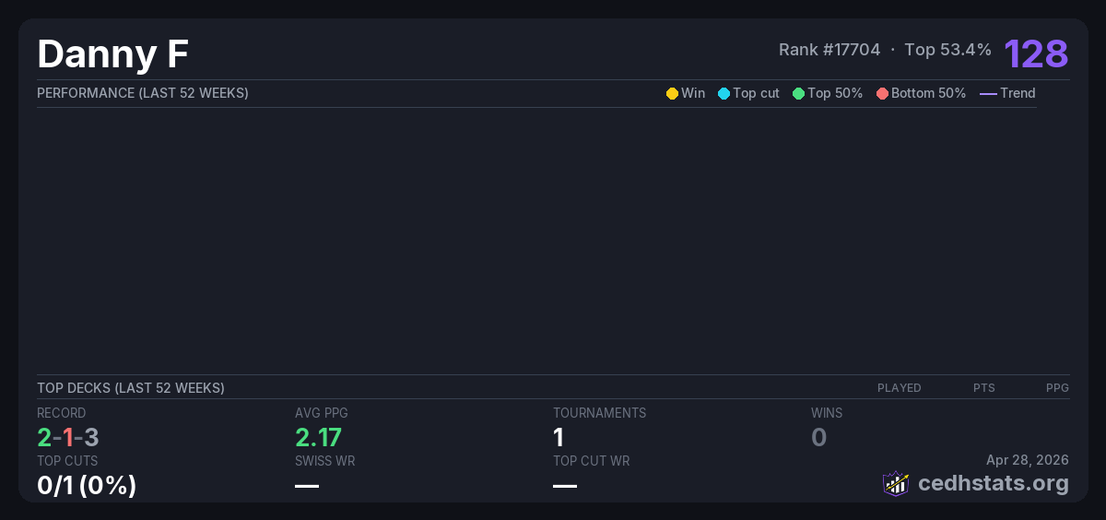Sort decks by the PPG column header

[1056, 388]
